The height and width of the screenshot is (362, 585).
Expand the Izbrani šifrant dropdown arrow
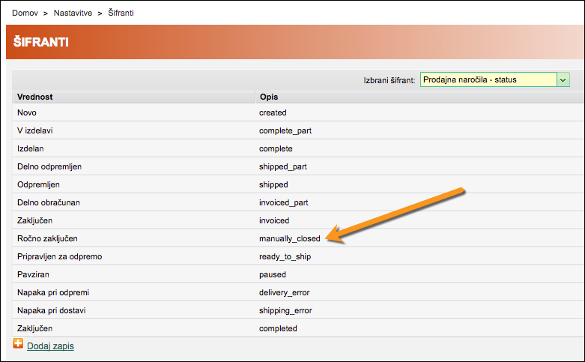563,80
